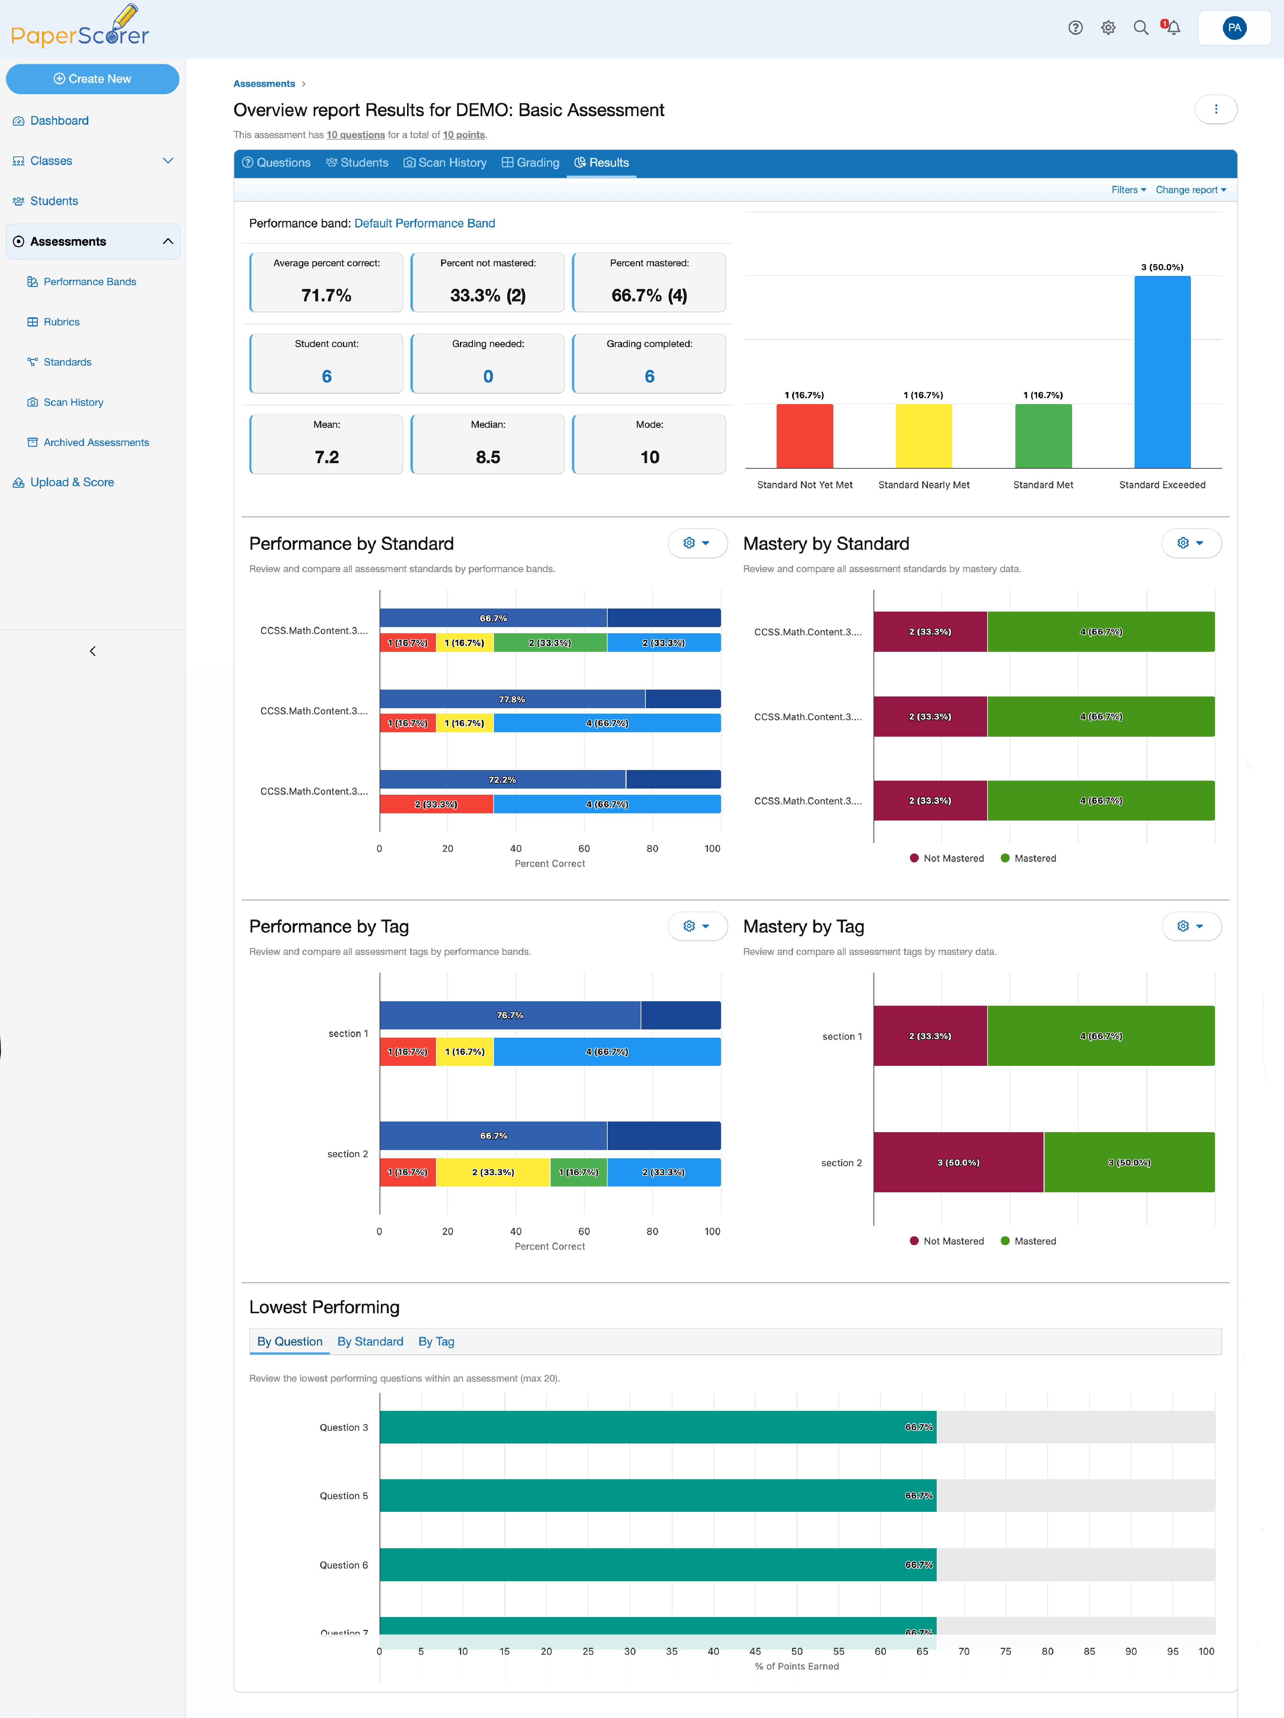Open the Change report dropdown

click(x=1191, y=190)
